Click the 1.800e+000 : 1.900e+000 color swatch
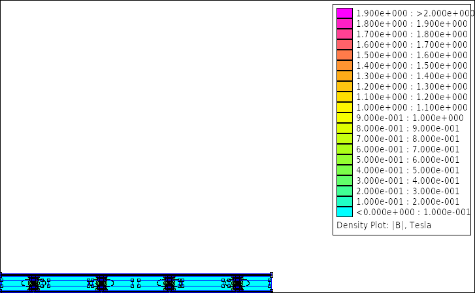Image resolution: width=475 pixels, height=293 pixels. coord(344,24)
